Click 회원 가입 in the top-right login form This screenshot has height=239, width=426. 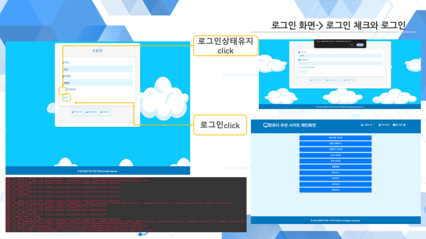(x=350, y=81)
